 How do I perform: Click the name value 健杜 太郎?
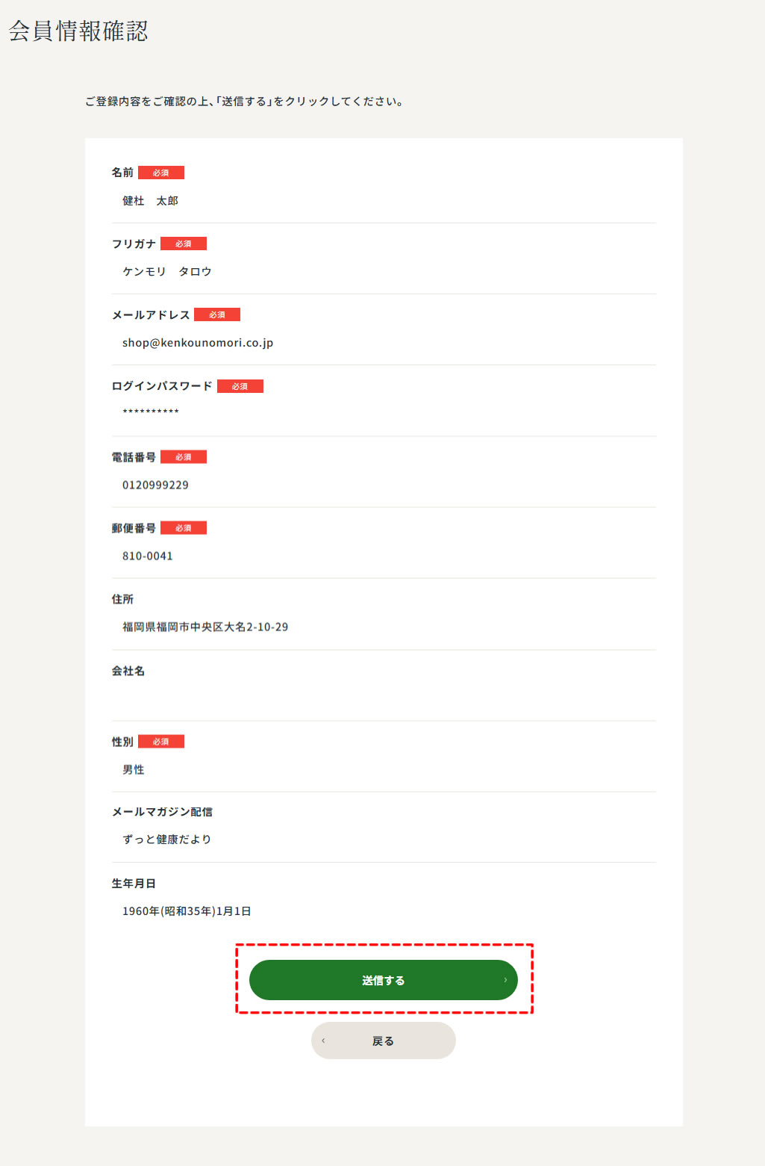(150, 201)
